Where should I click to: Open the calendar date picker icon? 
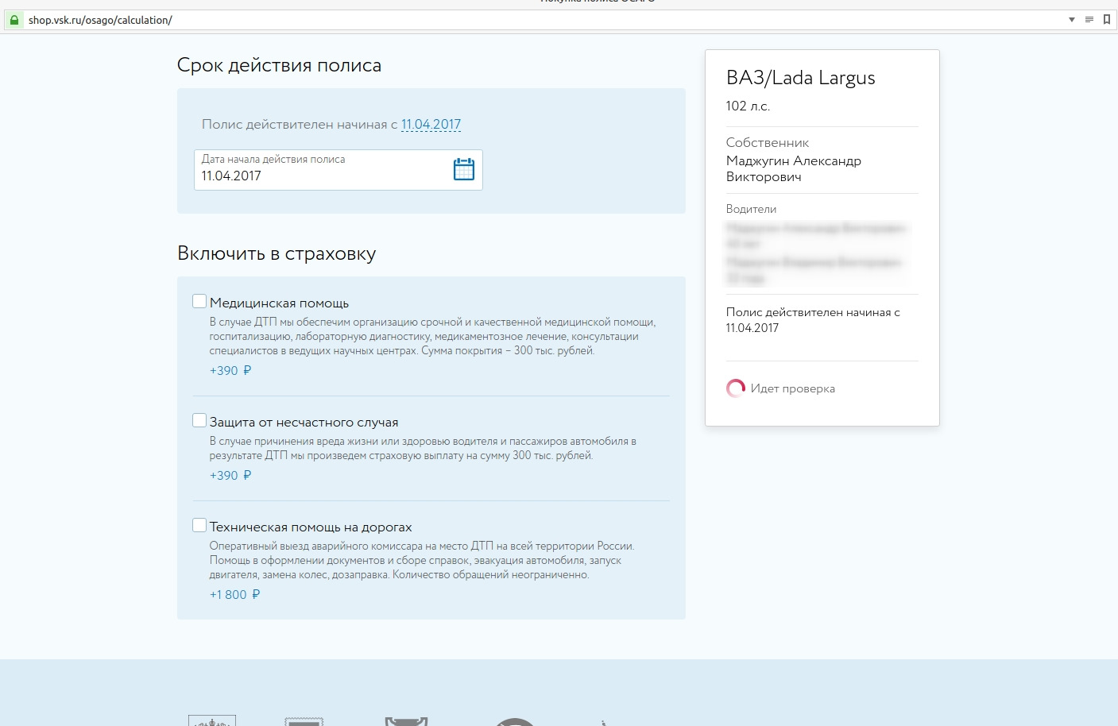point(464,169)
